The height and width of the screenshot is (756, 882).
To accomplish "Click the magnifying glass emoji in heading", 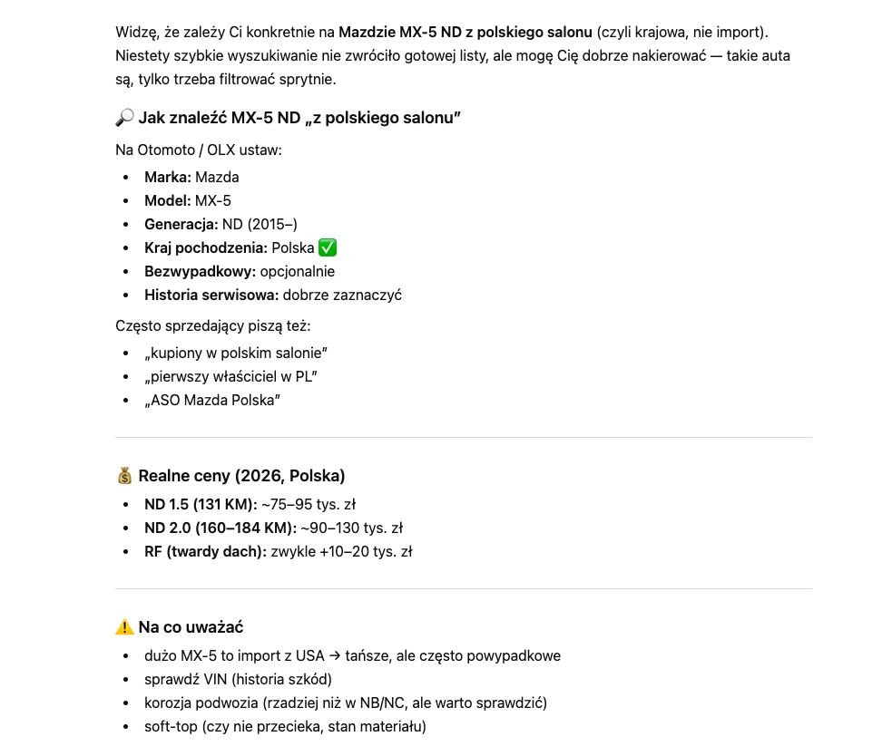I will [x=124, y=118].
